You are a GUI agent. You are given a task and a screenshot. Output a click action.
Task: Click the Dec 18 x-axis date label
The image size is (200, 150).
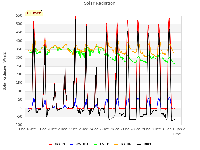click(x=24, y=129)
